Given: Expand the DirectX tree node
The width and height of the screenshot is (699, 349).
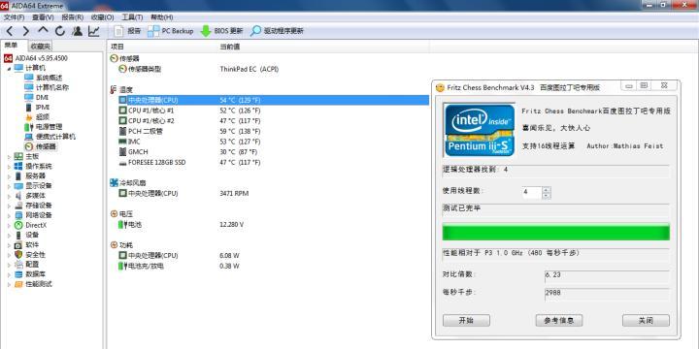Looking at the screenshot, I should [10, 225].
